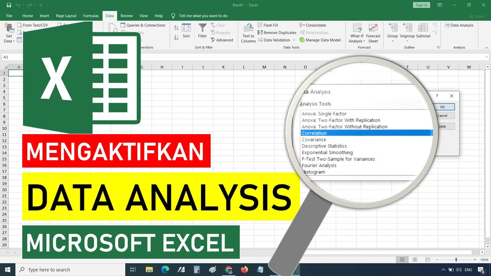Click the Sign in button
Image resolution: width=491 pixels, height=276 pixels.
421,5
